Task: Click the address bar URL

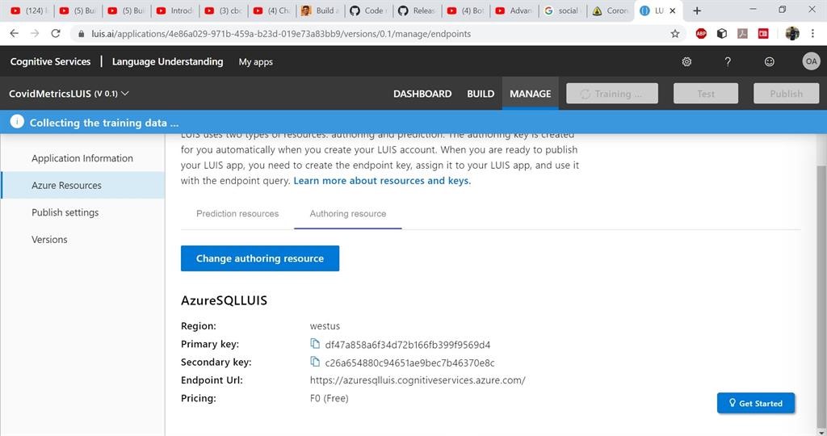Action: tap(281, 34)
